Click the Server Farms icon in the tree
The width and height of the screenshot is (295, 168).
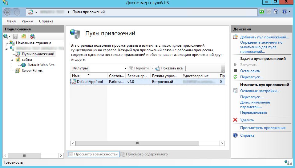click(x=18, y=71)
